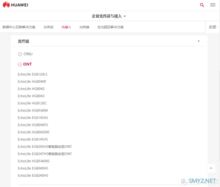The image size is (220, 187).
Task: Click the page vertical scrollbar
Action: click(219, 115)
